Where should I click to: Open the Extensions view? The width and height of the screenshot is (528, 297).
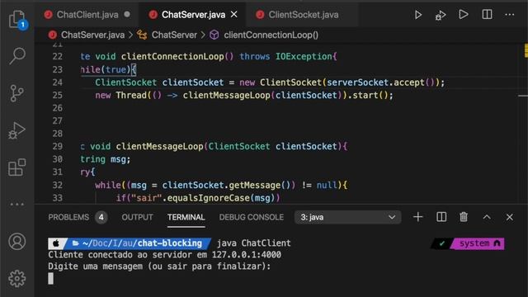[16, 167]
